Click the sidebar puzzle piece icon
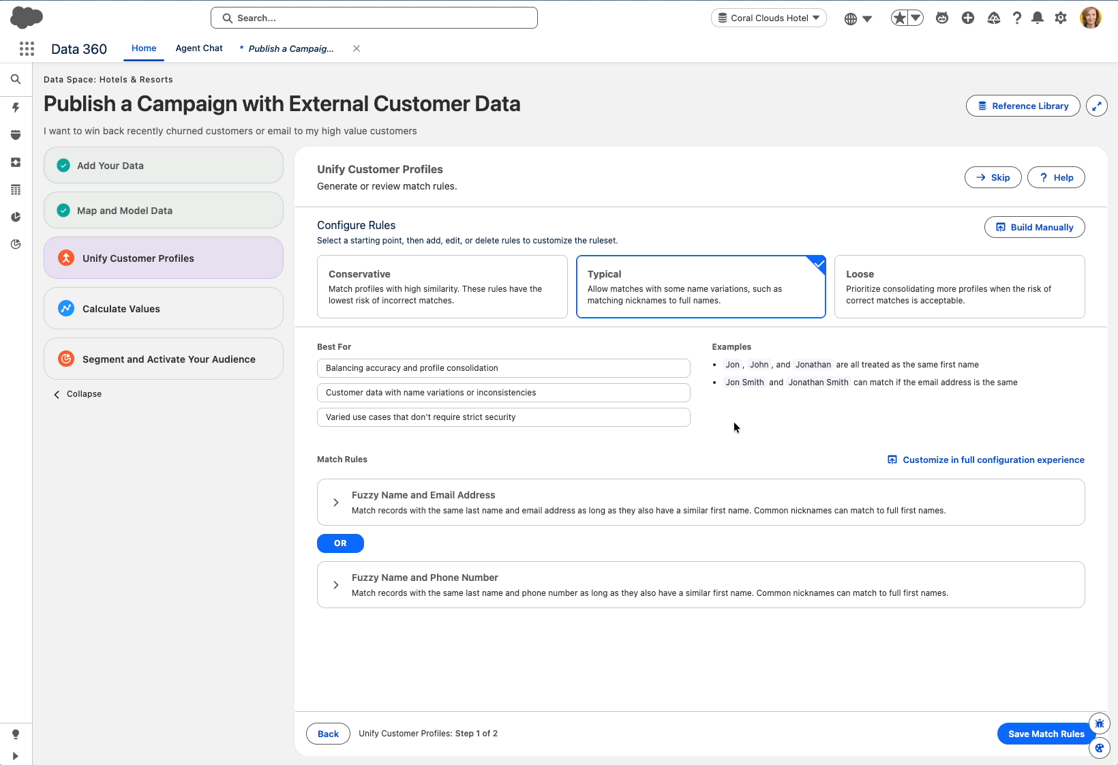The image size is (1118, 765). point(16,162)
